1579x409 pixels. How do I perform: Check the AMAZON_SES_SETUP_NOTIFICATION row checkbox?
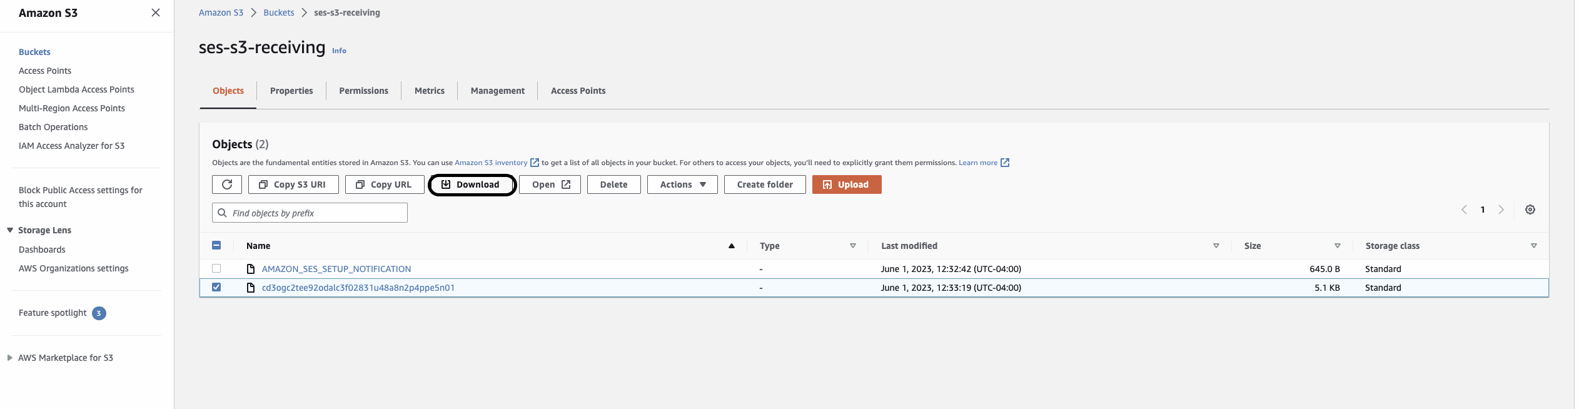(216, 268)
